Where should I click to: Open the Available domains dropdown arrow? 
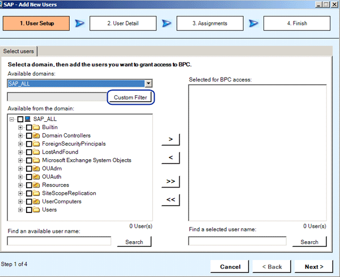[x=148, y=83]
